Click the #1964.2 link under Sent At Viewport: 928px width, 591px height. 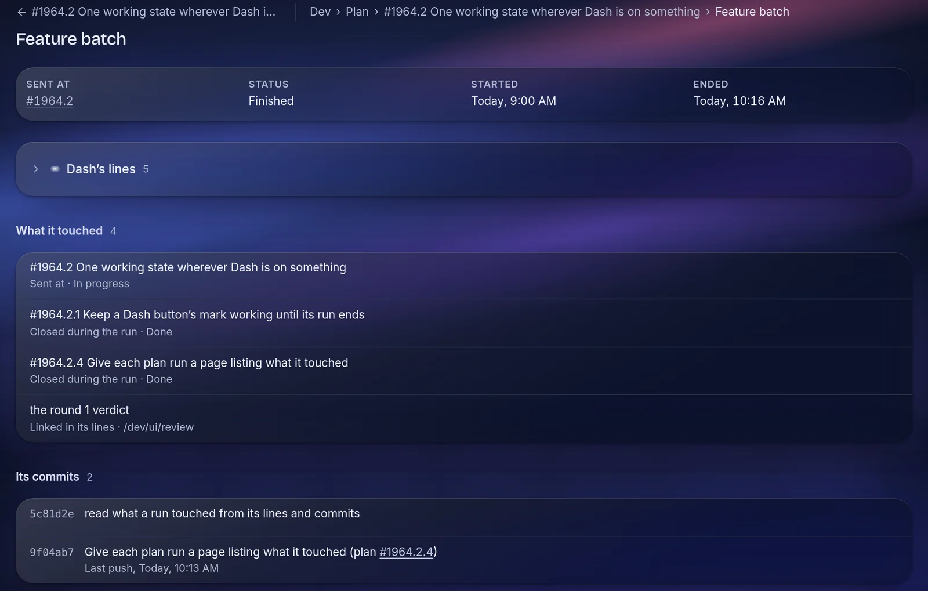[50, 101]
